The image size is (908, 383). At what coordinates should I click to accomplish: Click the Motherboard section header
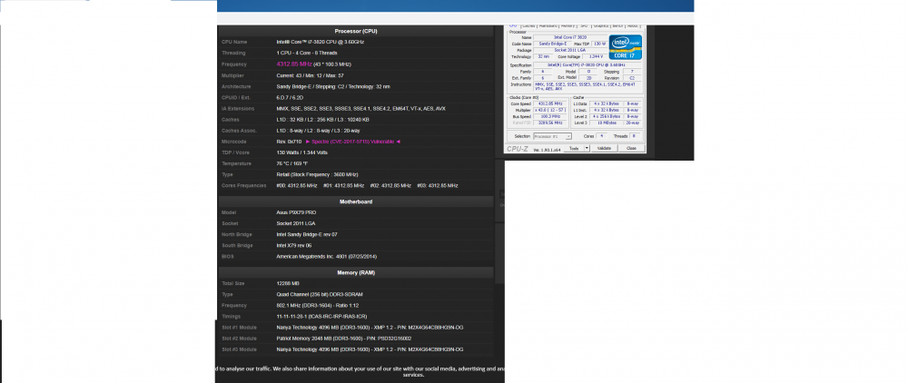click(x=356, y=201)
